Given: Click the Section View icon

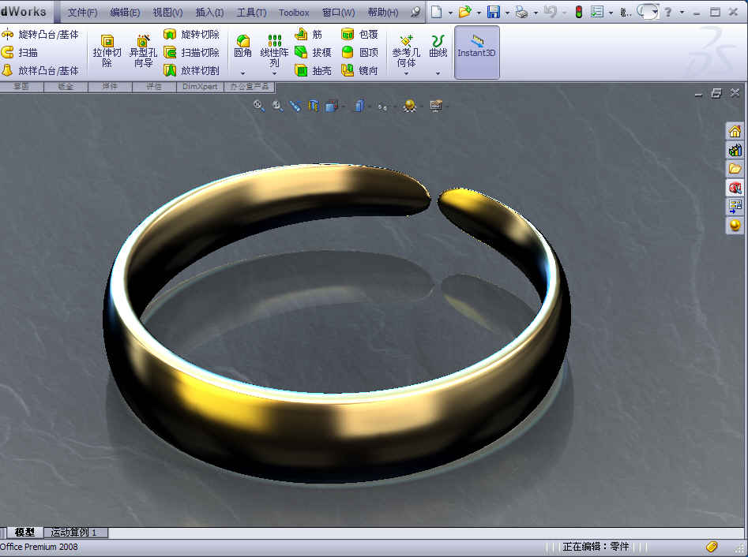Looking at the screenshot, I should click(314, 106).
